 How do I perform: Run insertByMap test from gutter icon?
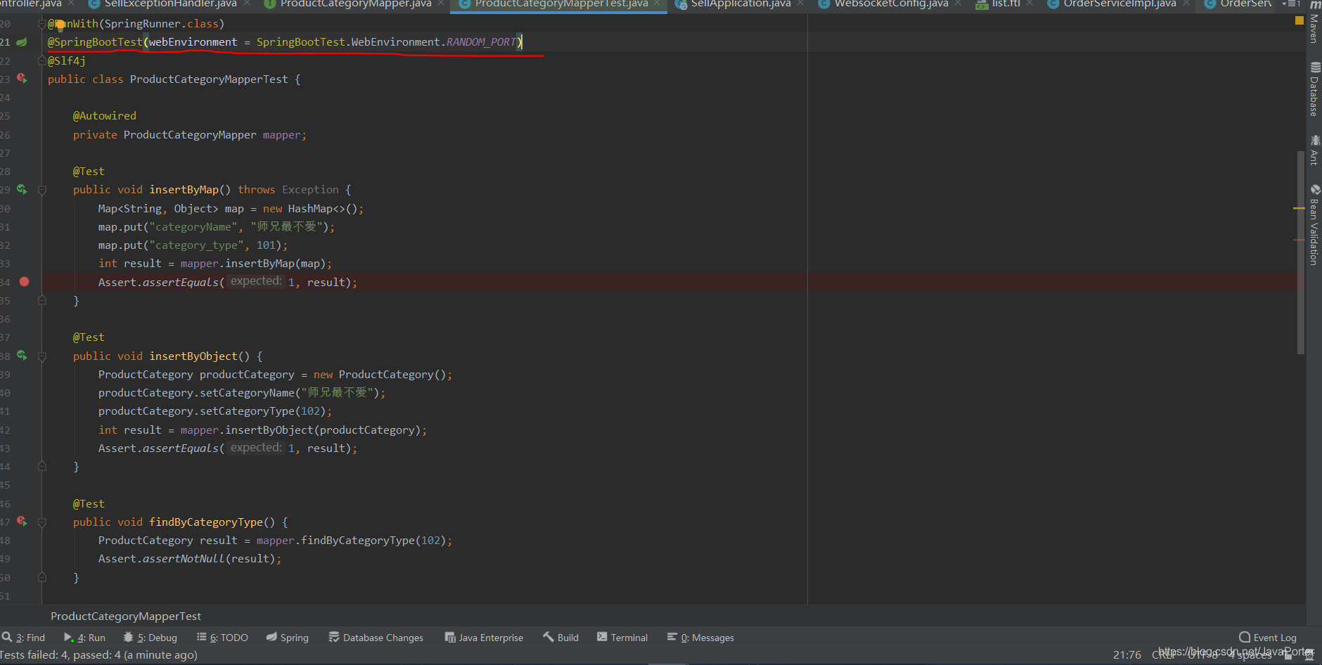coord(22,190)
